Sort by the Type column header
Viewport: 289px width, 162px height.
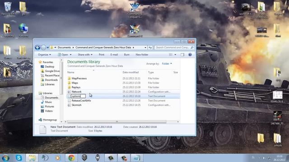[151, 72]
